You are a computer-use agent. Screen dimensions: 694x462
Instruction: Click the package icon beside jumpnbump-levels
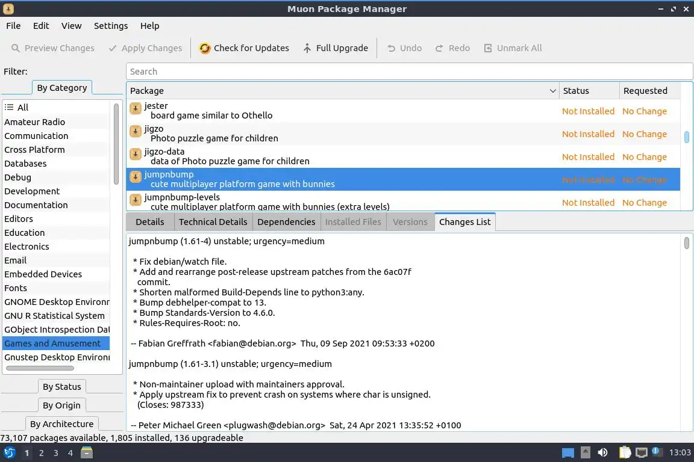[x=136, y=200]
